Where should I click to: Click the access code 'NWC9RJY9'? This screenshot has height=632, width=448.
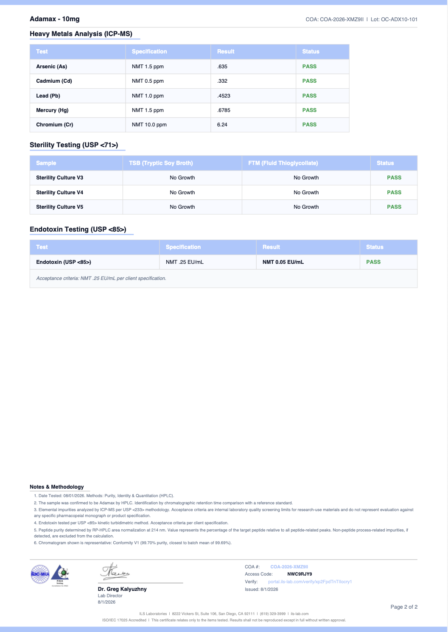point(300,574)
